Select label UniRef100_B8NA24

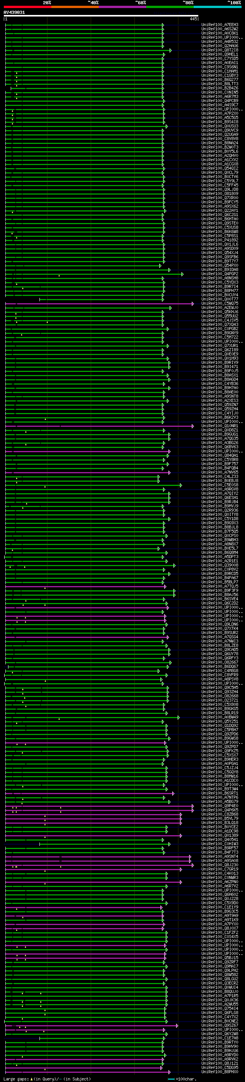220,143
